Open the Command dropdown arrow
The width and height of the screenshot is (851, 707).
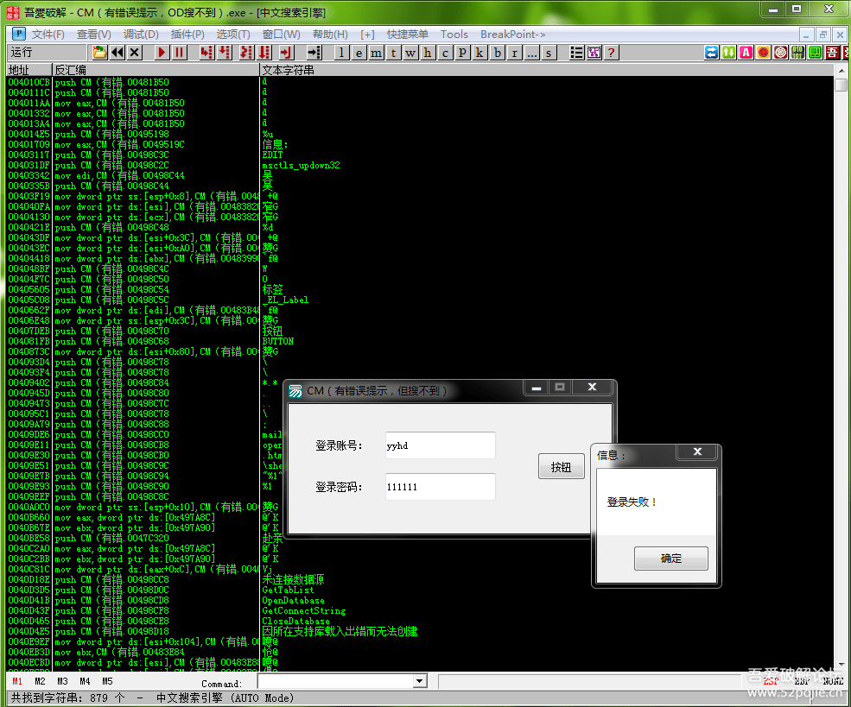point(420,682)
